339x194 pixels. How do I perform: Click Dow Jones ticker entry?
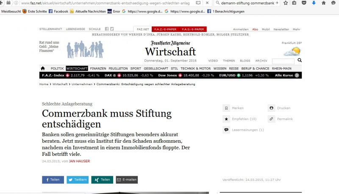186,75
